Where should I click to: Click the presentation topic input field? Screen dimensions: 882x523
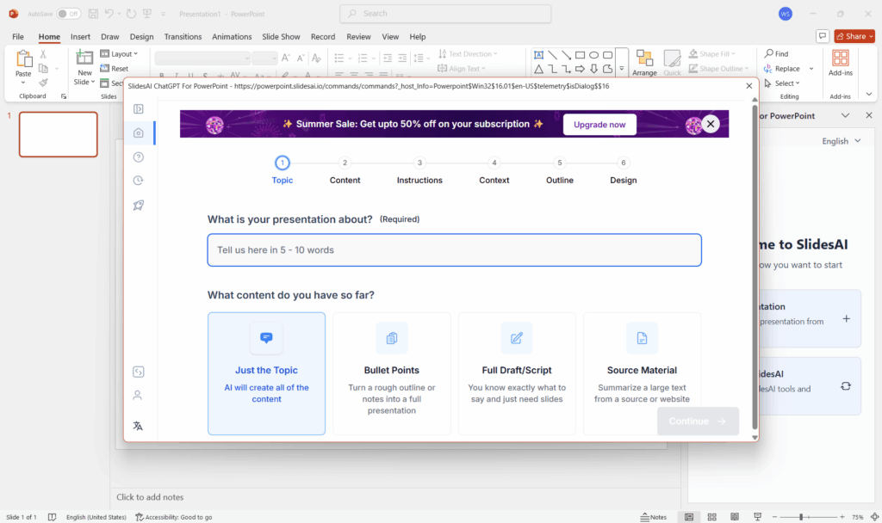click(x=454, y=249)
